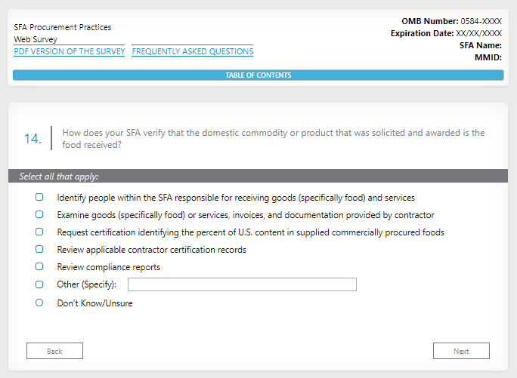
Task: Open the PDF version of the survey
Action: pos(69,51)
